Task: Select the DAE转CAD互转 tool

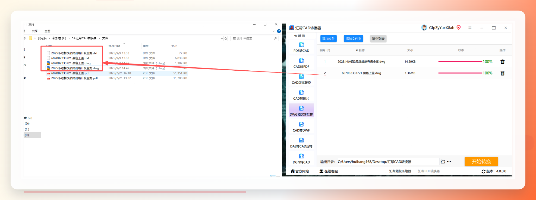Action: (301, 143)
